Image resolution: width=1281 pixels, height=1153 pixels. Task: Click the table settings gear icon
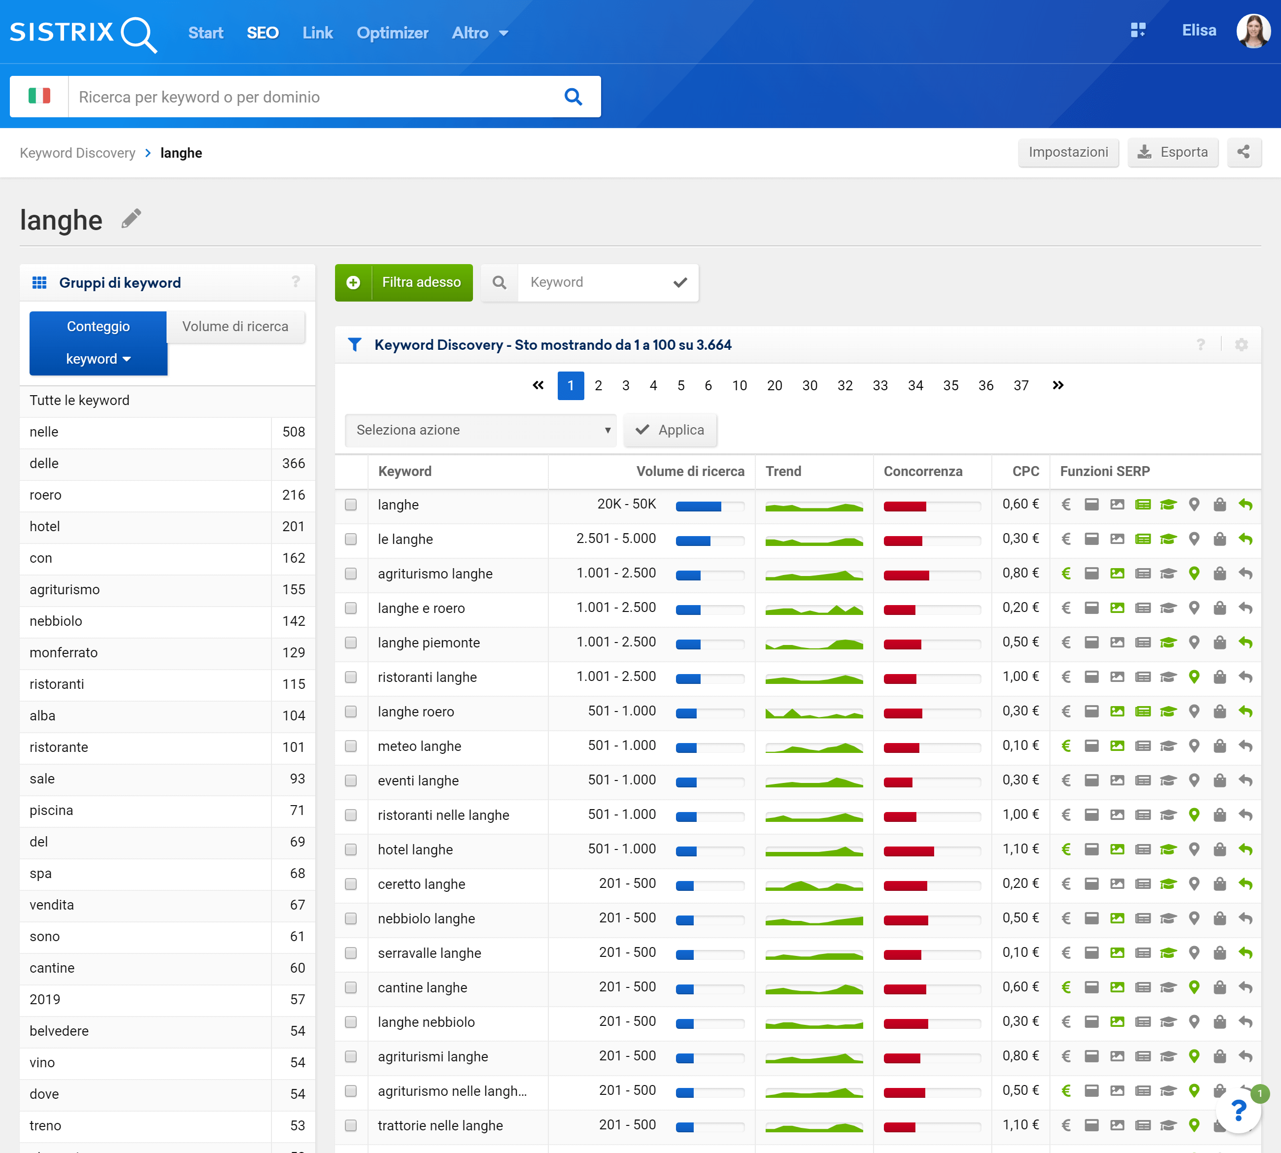(x=1241, y=344)
